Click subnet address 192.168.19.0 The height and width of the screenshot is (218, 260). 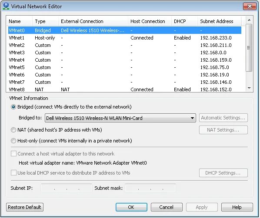pos(214,75)
